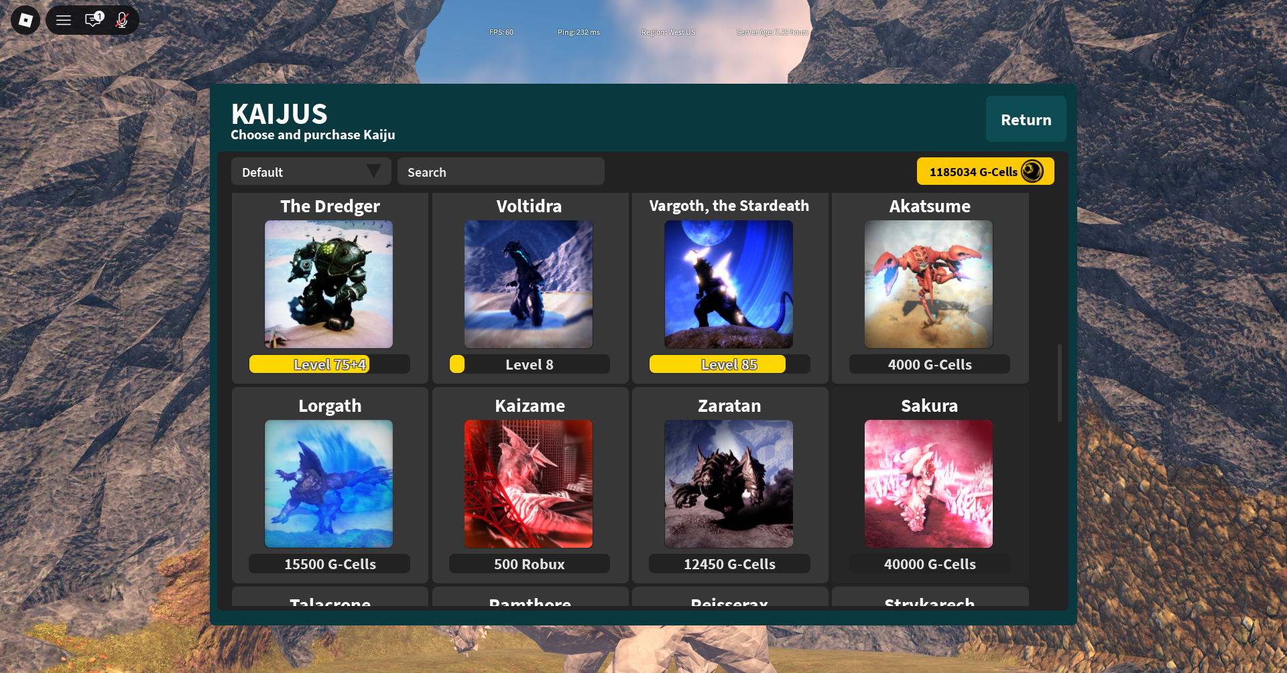Toggle the muted microphone icon
The width and height of the screenshot is (1287, 673).
click(122, 20)
